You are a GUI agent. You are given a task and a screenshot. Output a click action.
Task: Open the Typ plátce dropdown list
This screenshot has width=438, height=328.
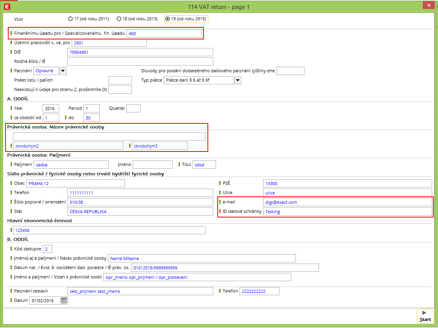[x=237, y=80]
